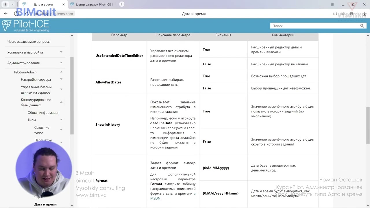Viewport: 370px width, 208px height.
Task: Click the 'Комментарий' column header
Action: (283, 35)
